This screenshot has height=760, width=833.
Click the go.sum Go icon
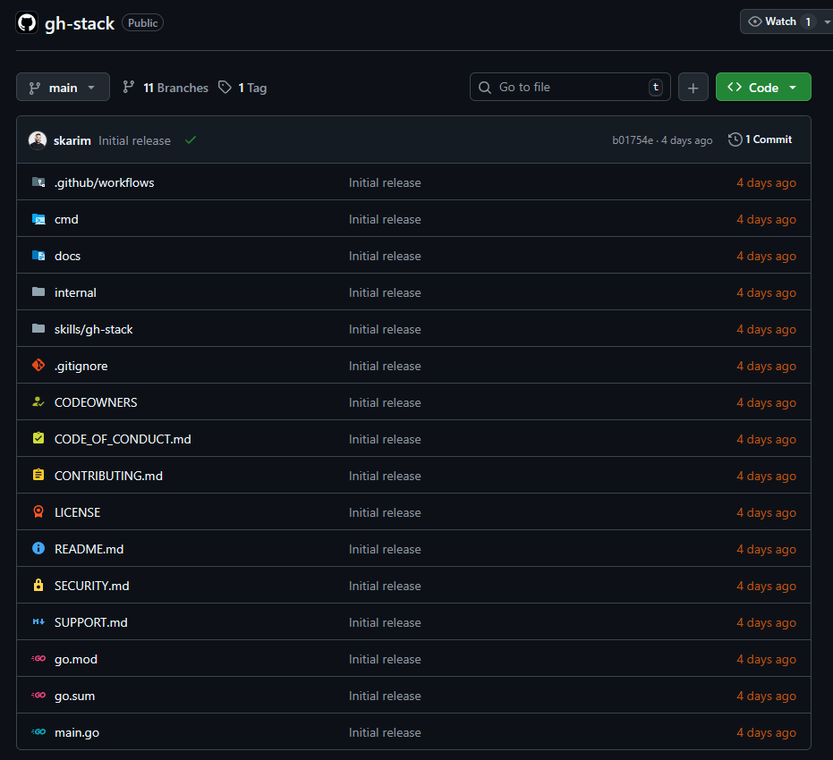tap(38, 695)
